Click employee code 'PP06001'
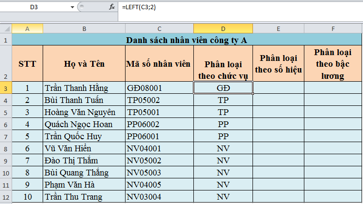This screenshot has height=204, width=363. pyautogui.click(x=159, y=136)
